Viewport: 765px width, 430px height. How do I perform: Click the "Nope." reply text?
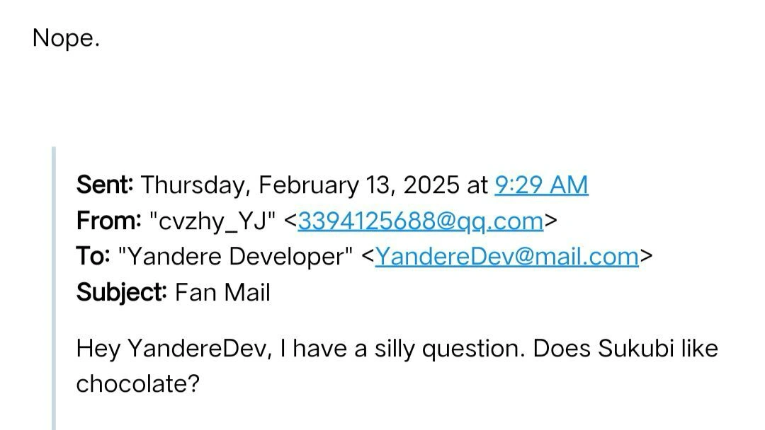tap(66, 38)
